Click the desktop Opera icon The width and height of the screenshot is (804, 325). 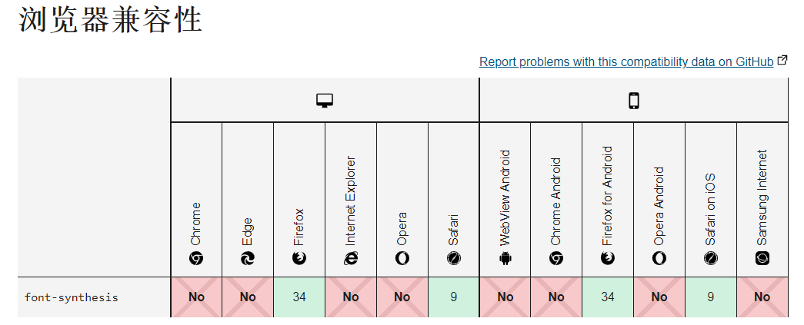tap(402, 259)
